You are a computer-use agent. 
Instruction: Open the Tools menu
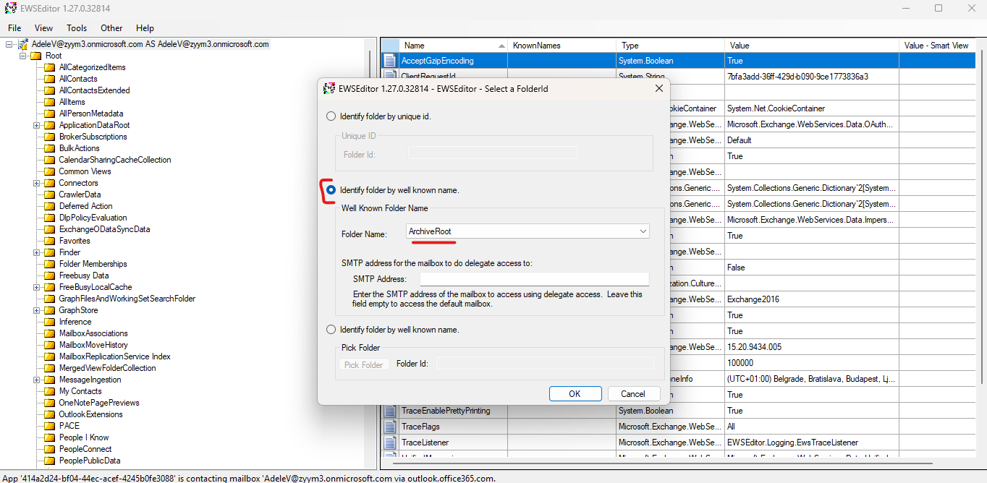coord(77,28)
